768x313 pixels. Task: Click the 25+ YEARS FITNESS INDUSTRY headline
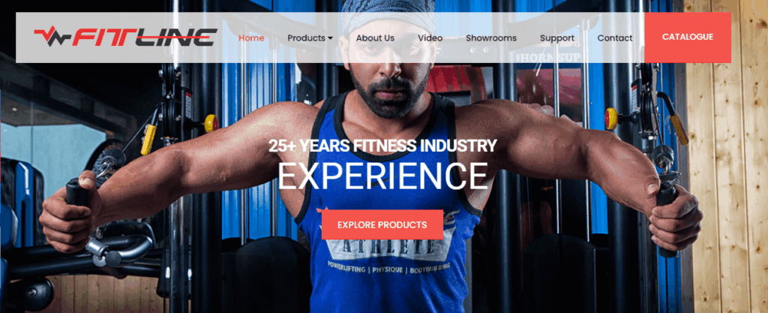(x=382, y=146)
